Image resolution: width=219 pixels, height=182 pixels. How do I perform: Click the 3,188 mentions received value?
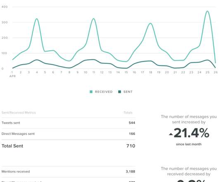(131, 171)
